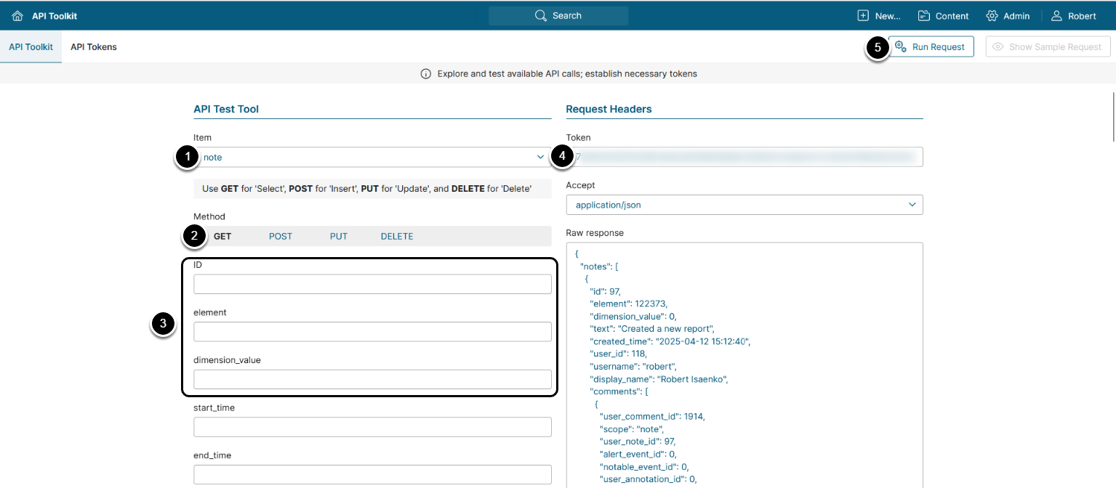Open the Item dropdown showing note
The width and height of the screenshot is (1116, 488).
point(372,157)
